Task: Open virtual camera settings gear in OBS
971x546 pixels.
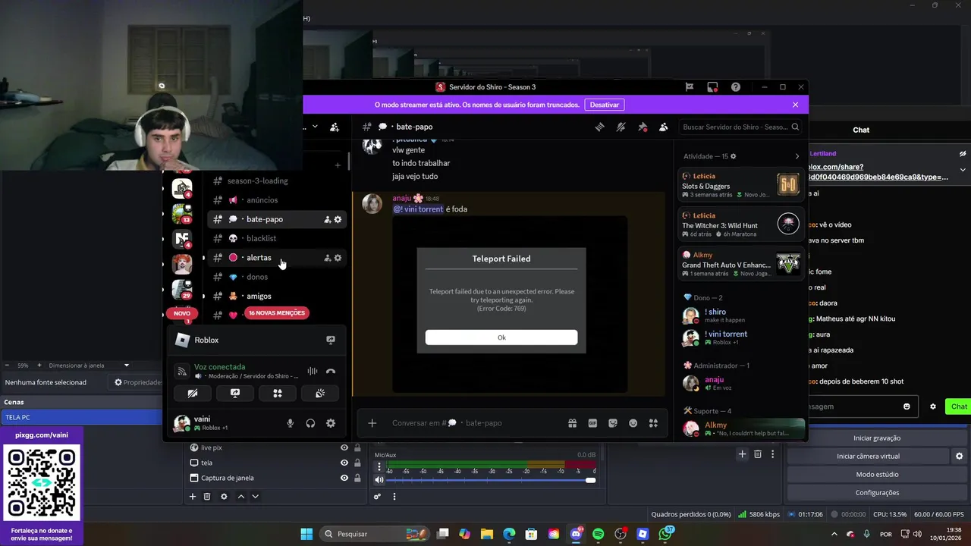Action: tap(959, 456)
